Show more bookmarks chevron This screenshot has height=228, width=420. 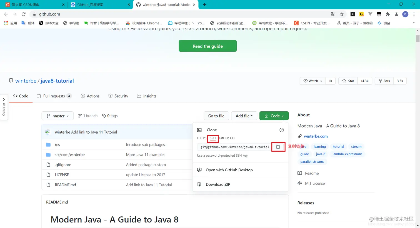click(414, 23)
